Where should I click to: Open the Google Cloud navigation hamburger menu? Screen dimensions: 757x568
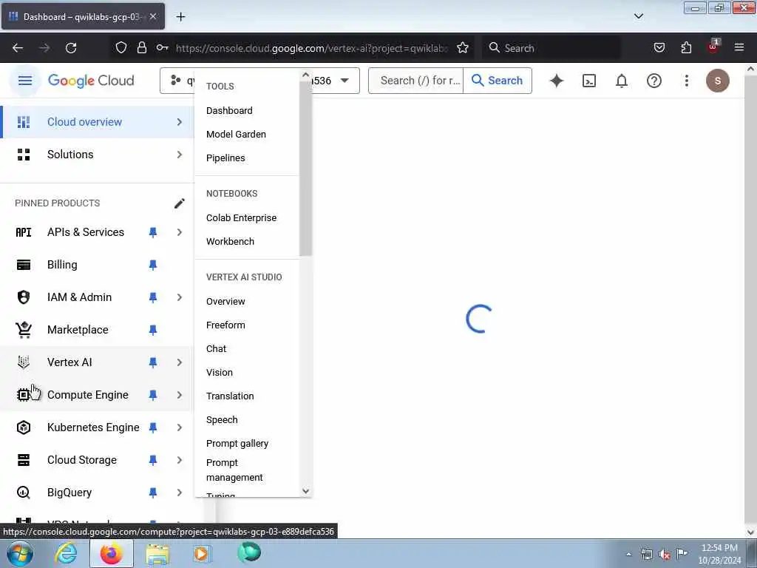pyautogui.click(x=25, y=81)
